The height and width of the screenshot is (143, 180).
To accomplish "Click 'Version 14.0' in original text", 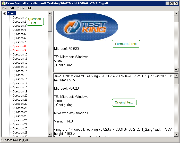I will [x=63, y=121].
